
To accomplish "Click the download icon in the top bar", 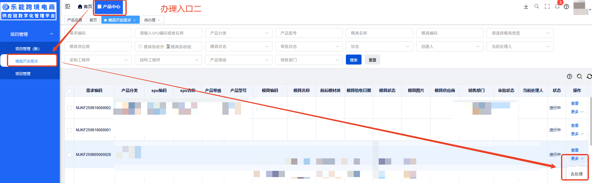I will click(x=526, y=7).
